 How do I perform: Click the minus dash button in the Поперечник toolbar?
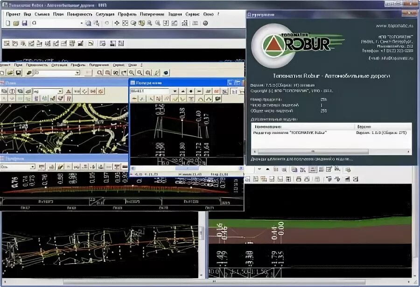tap(199, 91)
